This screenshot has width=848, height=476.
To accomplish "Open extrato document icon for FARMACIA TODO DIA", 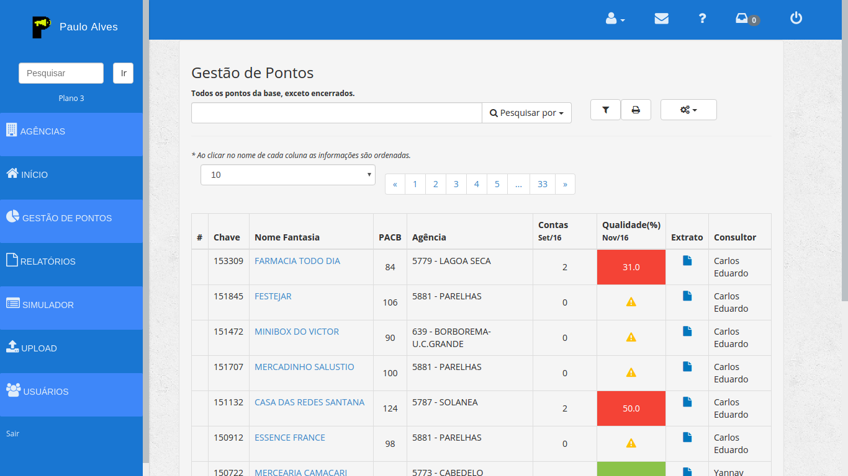I will [687, 261].
